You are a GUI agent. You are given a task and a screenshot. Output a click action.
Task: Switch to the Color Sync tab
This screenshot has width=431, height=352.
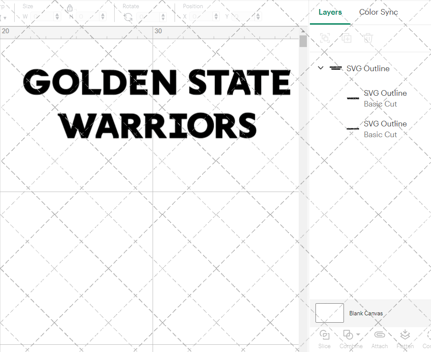coord(378,12)
